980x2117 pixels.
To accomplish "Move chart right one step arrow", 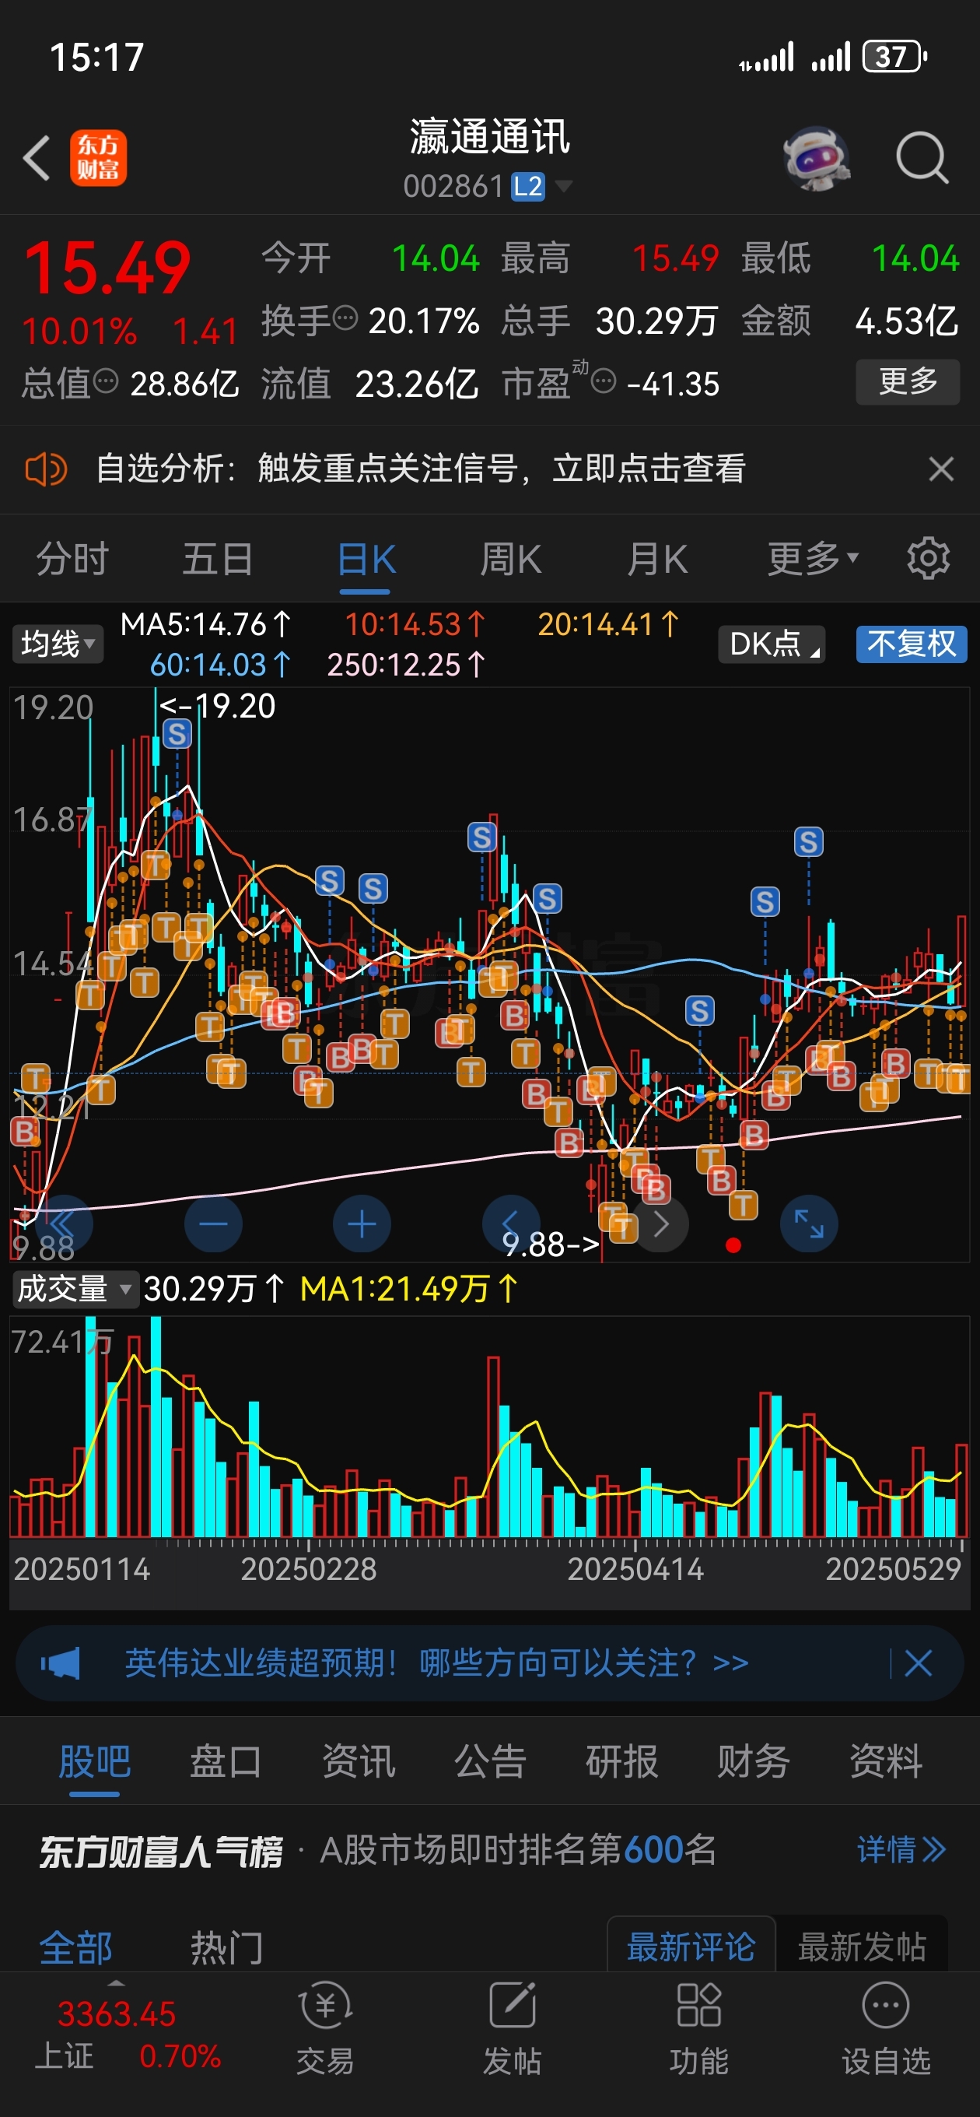I will click(x=660, y=1224).
